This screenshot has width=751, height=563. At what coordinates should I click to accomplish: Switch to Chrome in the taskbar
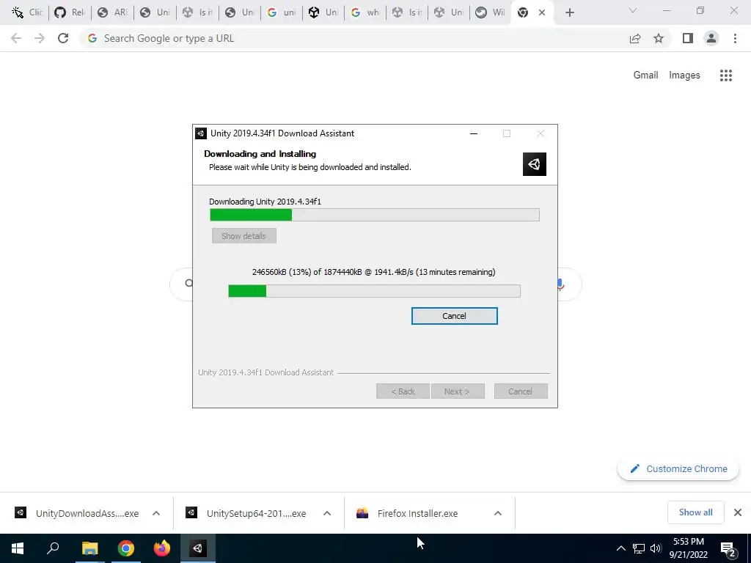(x=126, y=548)
